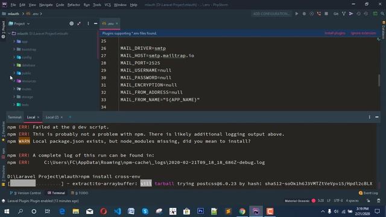386x217 pixels.
Task: Open the Version Control tool tab
Action: click(25, 193)
